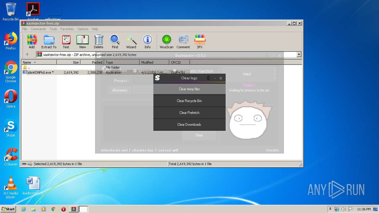Click Opera icon in the taskbar

tap(63, 209)
